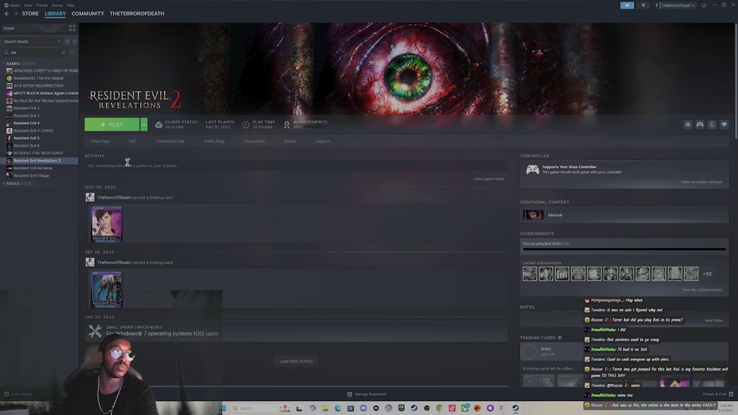This screenshot has width=738, height=415.
Task: Click the library search field
Action: click(x=35, y=52)
